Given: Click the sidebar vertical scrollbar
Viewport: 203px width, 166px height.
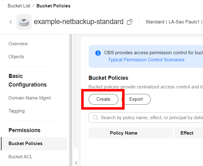Looking at the screenshot, I should coord(71,92).
